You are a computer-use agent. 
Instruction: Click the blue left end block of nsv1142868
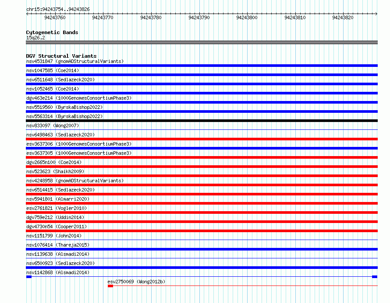click(29, 277)
